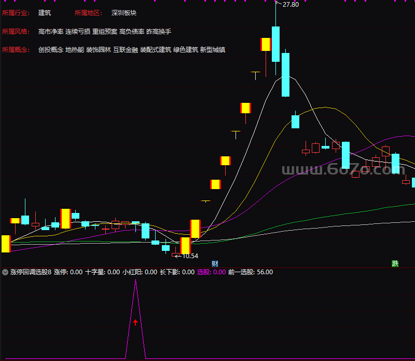Viewport: 415px width, 361px height.
Task: Click the red arrow signal in indicator panel
Action: tap(135, 323)
